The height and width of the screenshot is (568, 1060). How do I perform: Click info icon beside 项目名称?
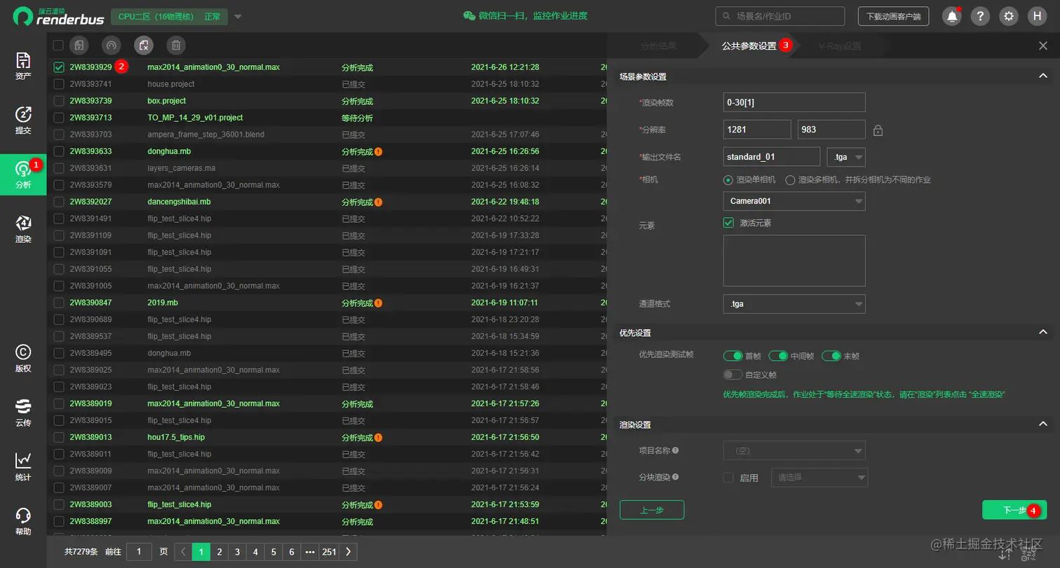pyautogui.click(x=675, y=450)
